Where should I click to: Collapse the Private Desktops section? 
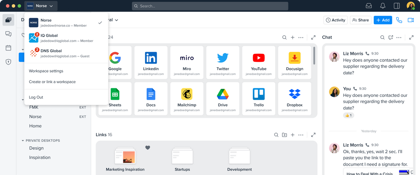pos(23,140)
